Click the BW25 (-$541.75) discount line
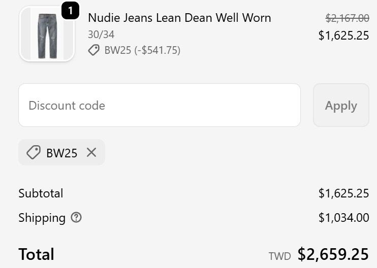377x268 pixels. (142, 50)
